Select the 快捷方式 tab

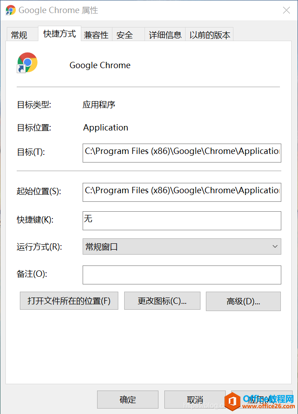60,34
